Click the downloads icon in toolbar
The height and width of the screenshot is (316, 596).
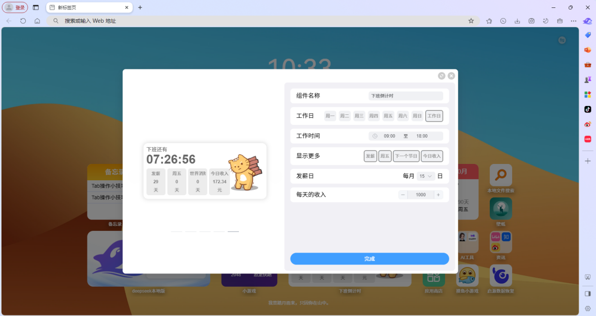pos(518,21)
